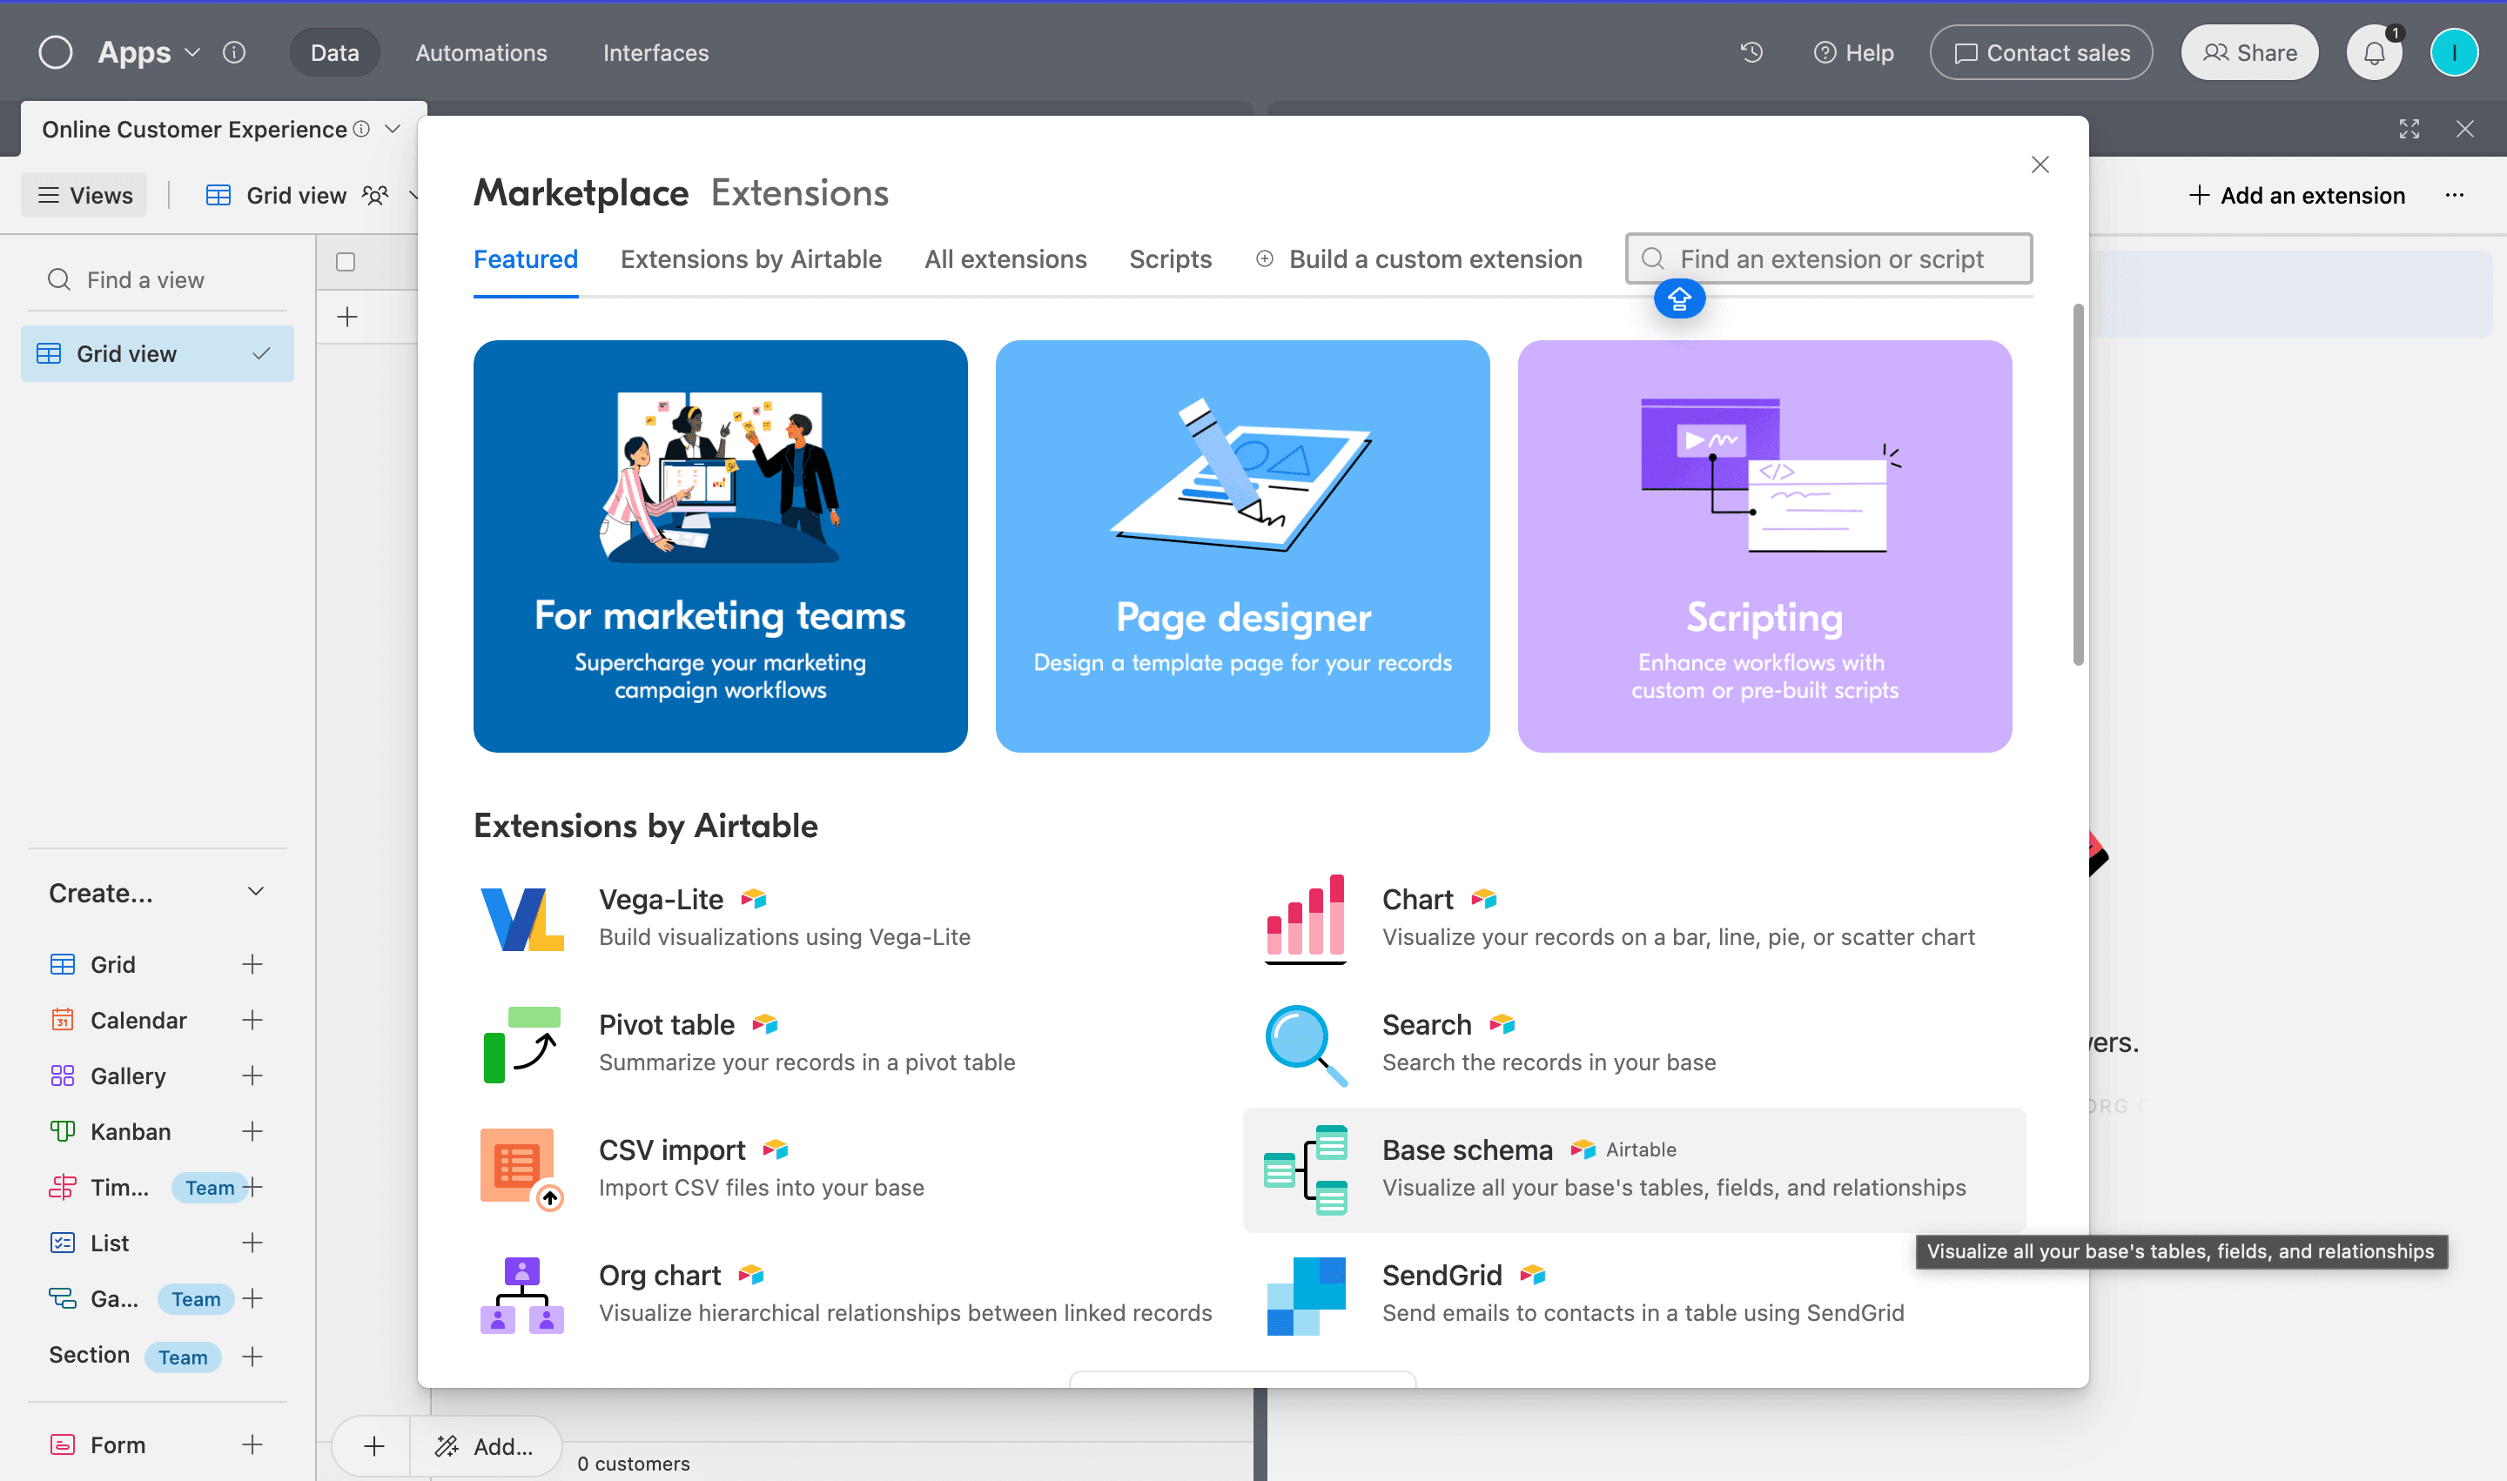
Task: Open the Chart extension icon
Action: pyautogui.click(x=1305, y=918)
